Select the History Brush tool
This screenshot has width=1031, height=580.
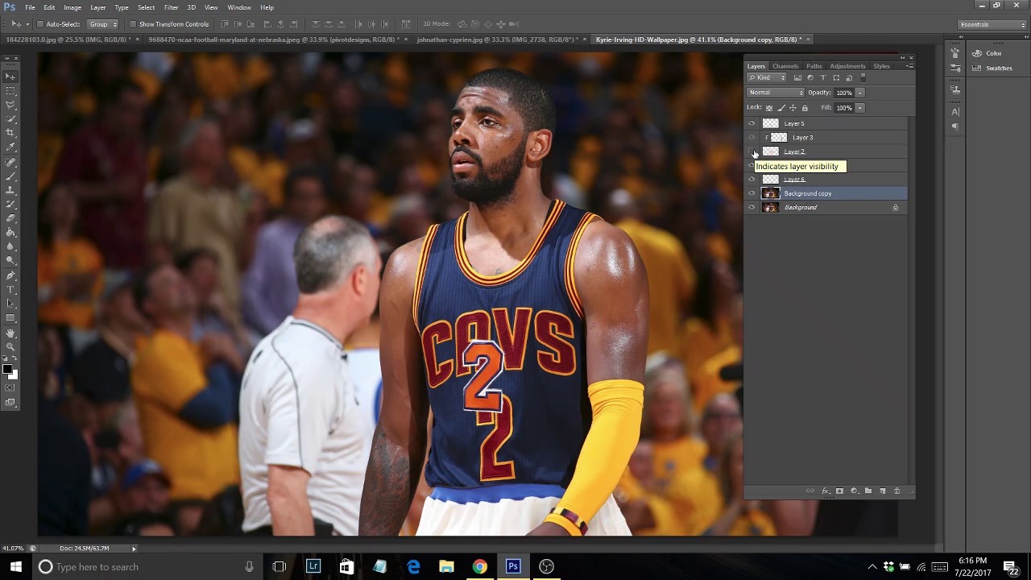10,204
